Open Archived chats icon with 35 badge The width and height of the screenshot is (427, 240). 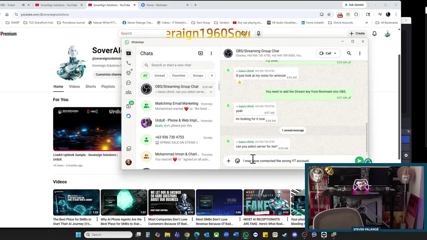pos(128,106)
